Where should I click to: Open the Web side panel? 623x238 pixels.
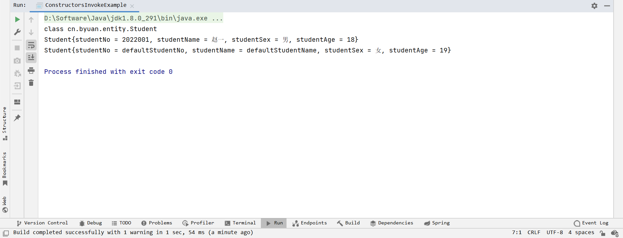click(x=5, y=204)
